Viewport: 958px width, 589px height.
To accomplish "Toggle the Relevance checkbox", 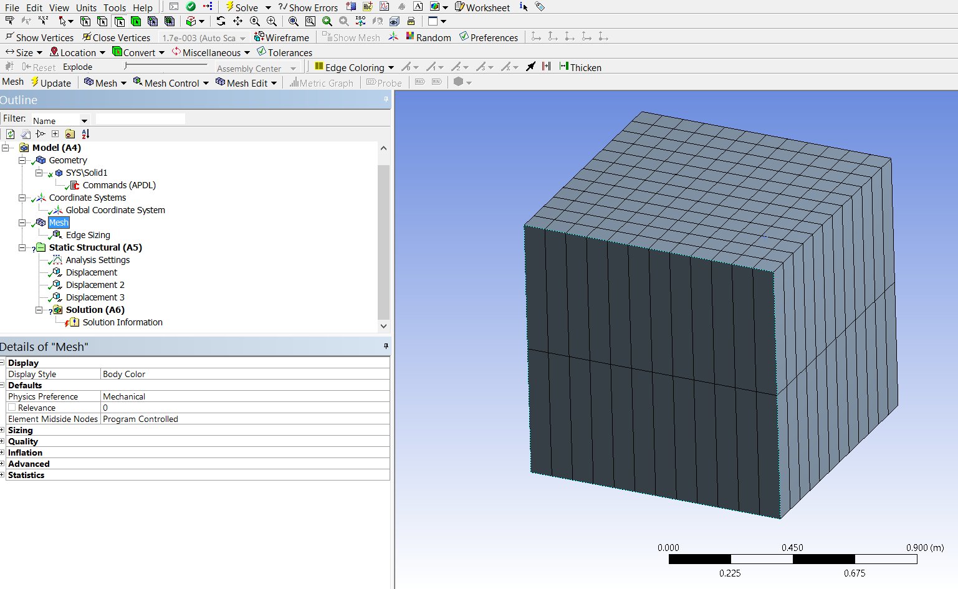I will tap(12, 408).
